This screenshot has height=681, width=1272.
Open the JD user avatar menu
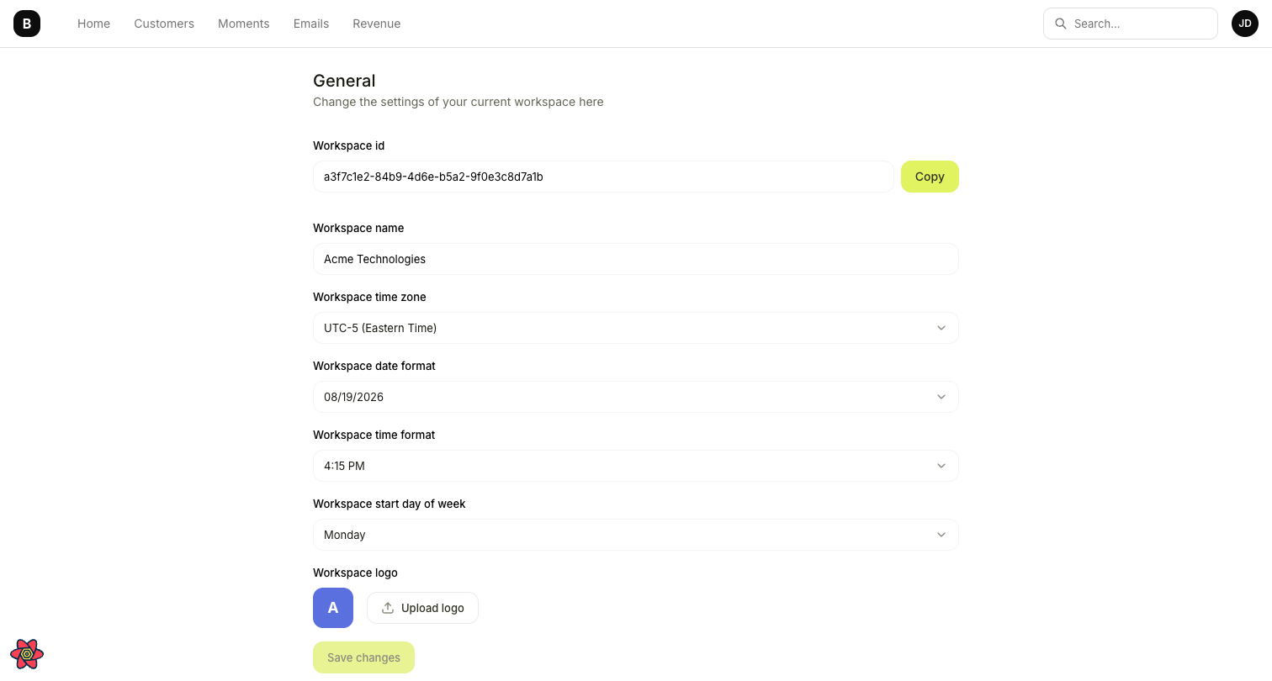1244,24
